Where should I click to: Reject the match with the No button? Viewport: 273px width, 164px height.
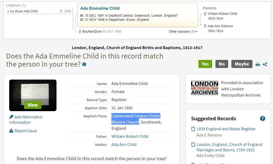coord(221,64)
